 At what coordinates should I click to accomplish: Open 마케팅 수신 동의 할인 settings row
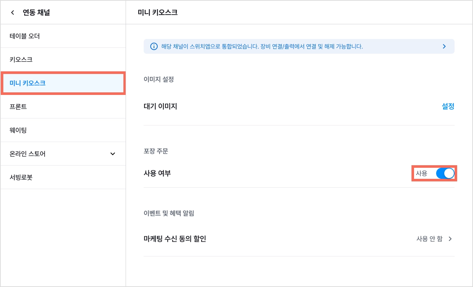pos(299,239)
